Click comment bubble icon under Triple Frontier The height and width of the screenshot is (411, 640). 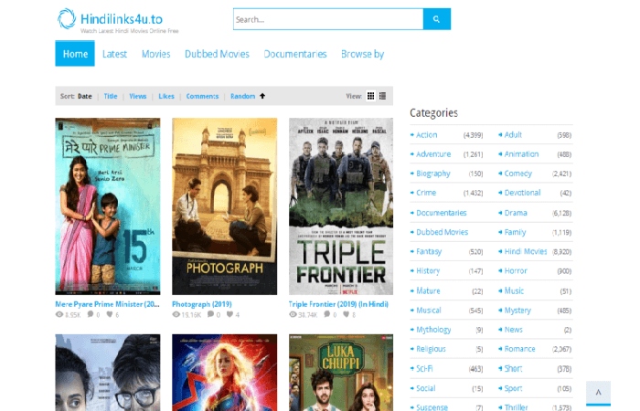coord(327,314)
